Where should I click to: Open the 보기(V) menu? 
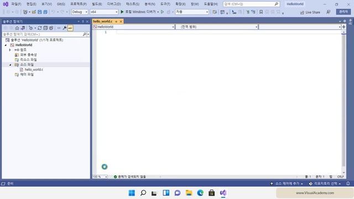[46, 4]
